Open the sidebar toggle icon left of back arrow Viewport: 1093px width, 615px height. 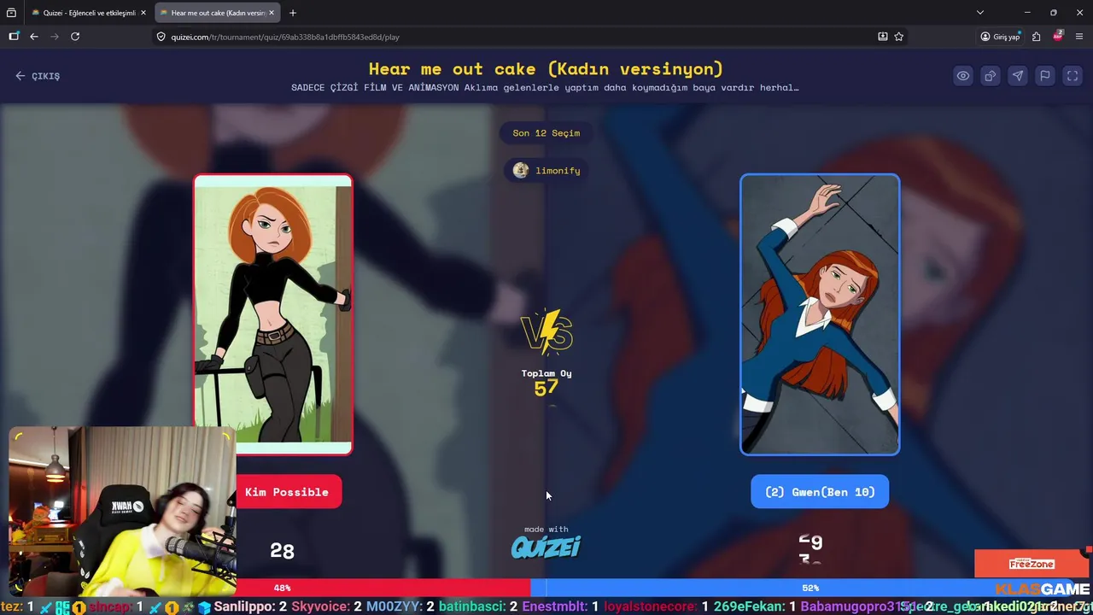pyautogui.click(x=14, y=37)
